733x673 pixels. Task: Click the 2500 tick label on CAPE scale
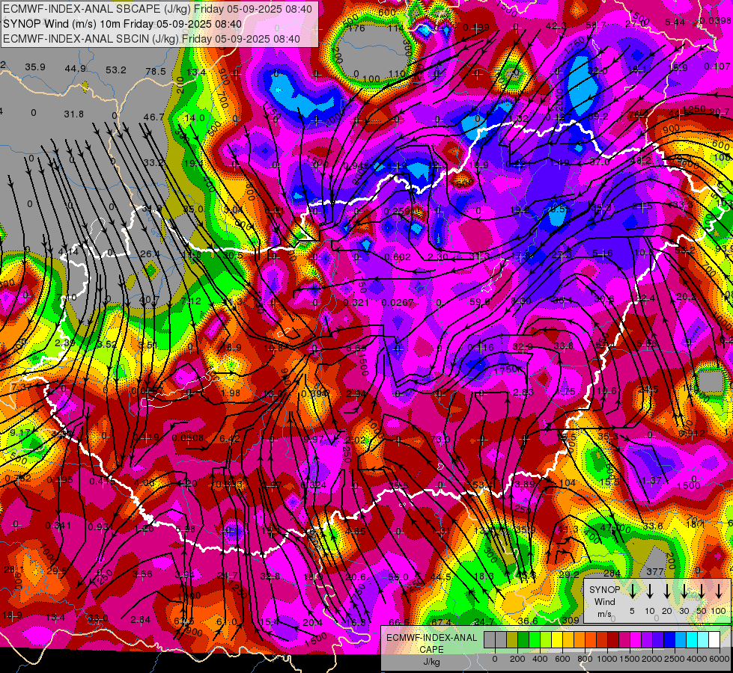[x=674, y=659]
